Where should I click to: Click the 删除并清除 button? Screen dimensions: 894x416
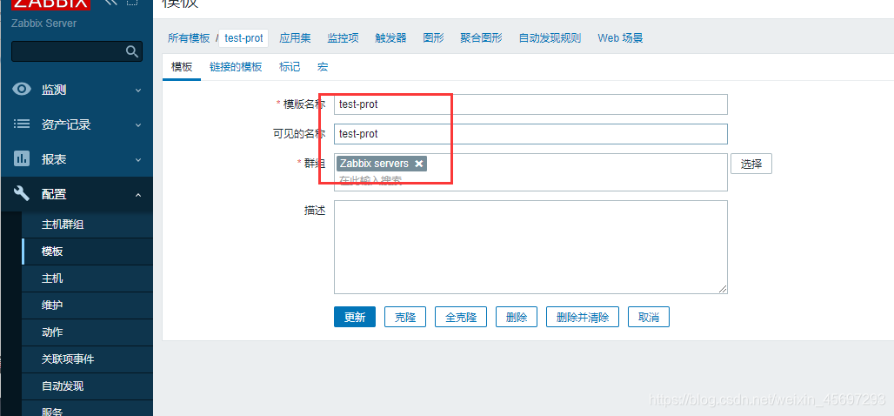[x=583, y=318]
